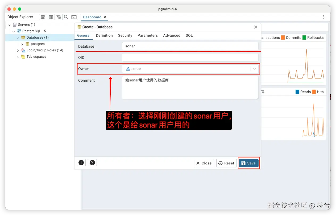Screen dimensions: 336x215
Task: Select the postgres database row
Action: click(x=38, y=44)
